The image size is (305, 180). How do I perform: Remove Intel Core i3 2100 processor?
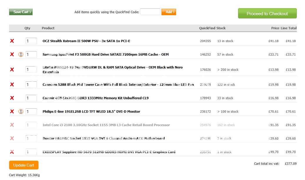[12, 125]
